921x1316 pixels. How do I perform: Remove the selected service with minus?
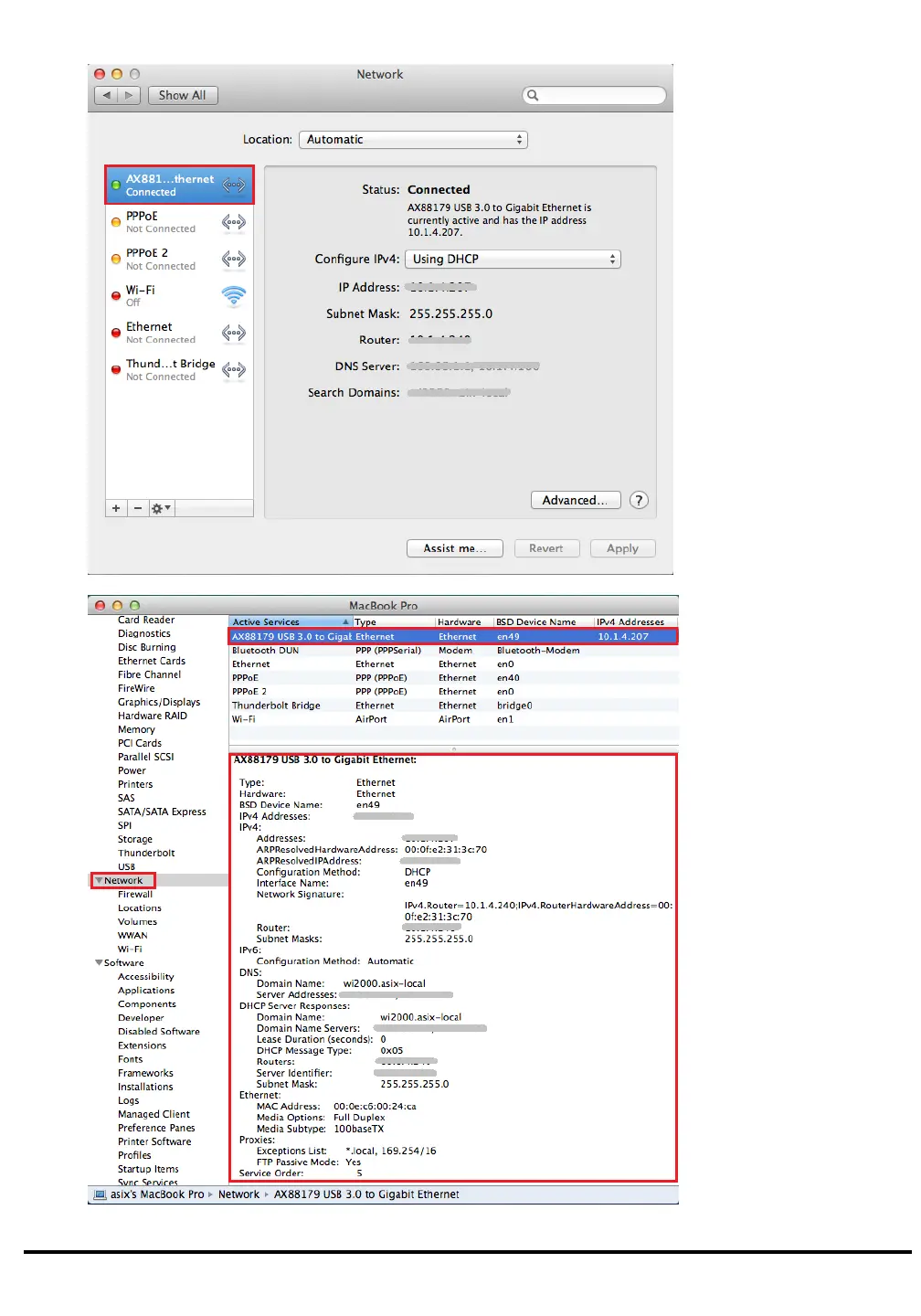138,508
